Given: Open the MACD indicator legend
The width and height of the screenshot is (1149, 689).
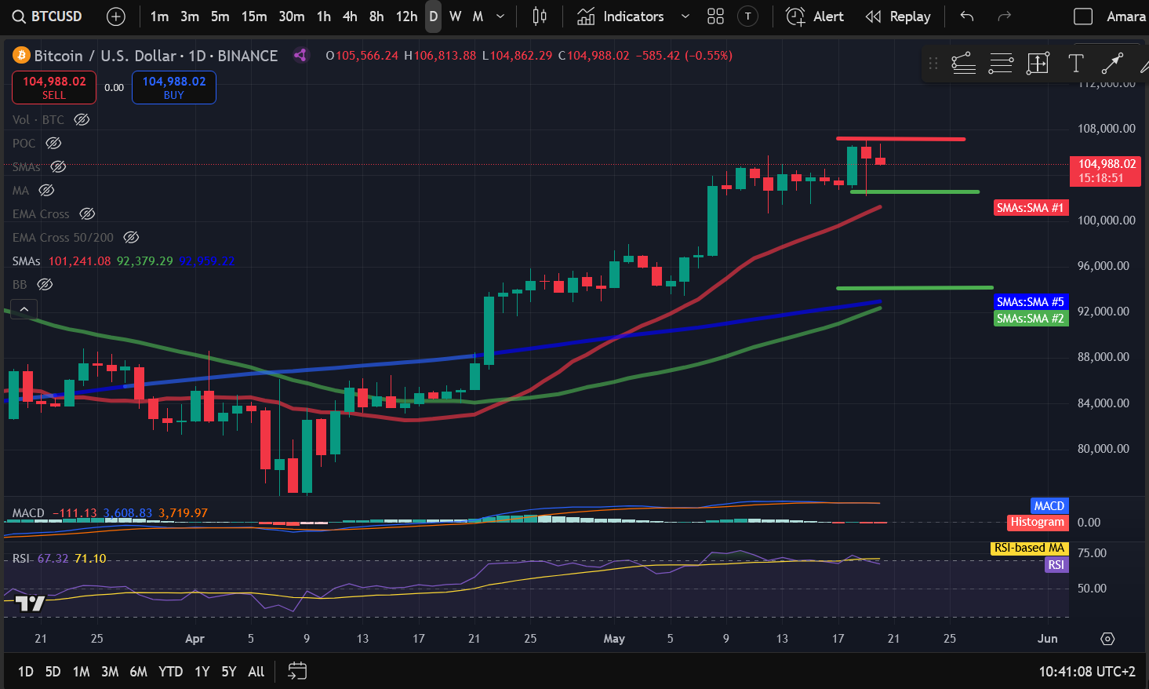Looking at the screenshot, I should pyautogui.click(x=29, y=513).
